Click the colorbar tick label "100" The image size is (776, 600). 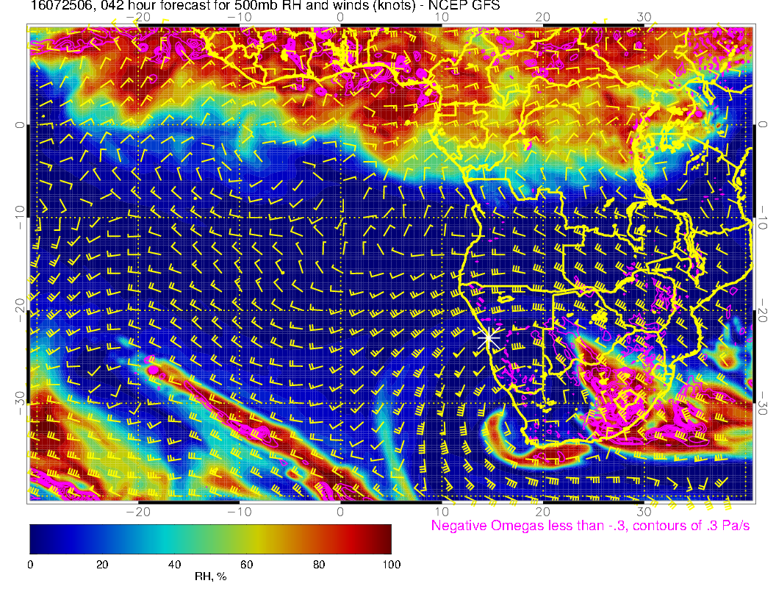(x=392, y=565)
